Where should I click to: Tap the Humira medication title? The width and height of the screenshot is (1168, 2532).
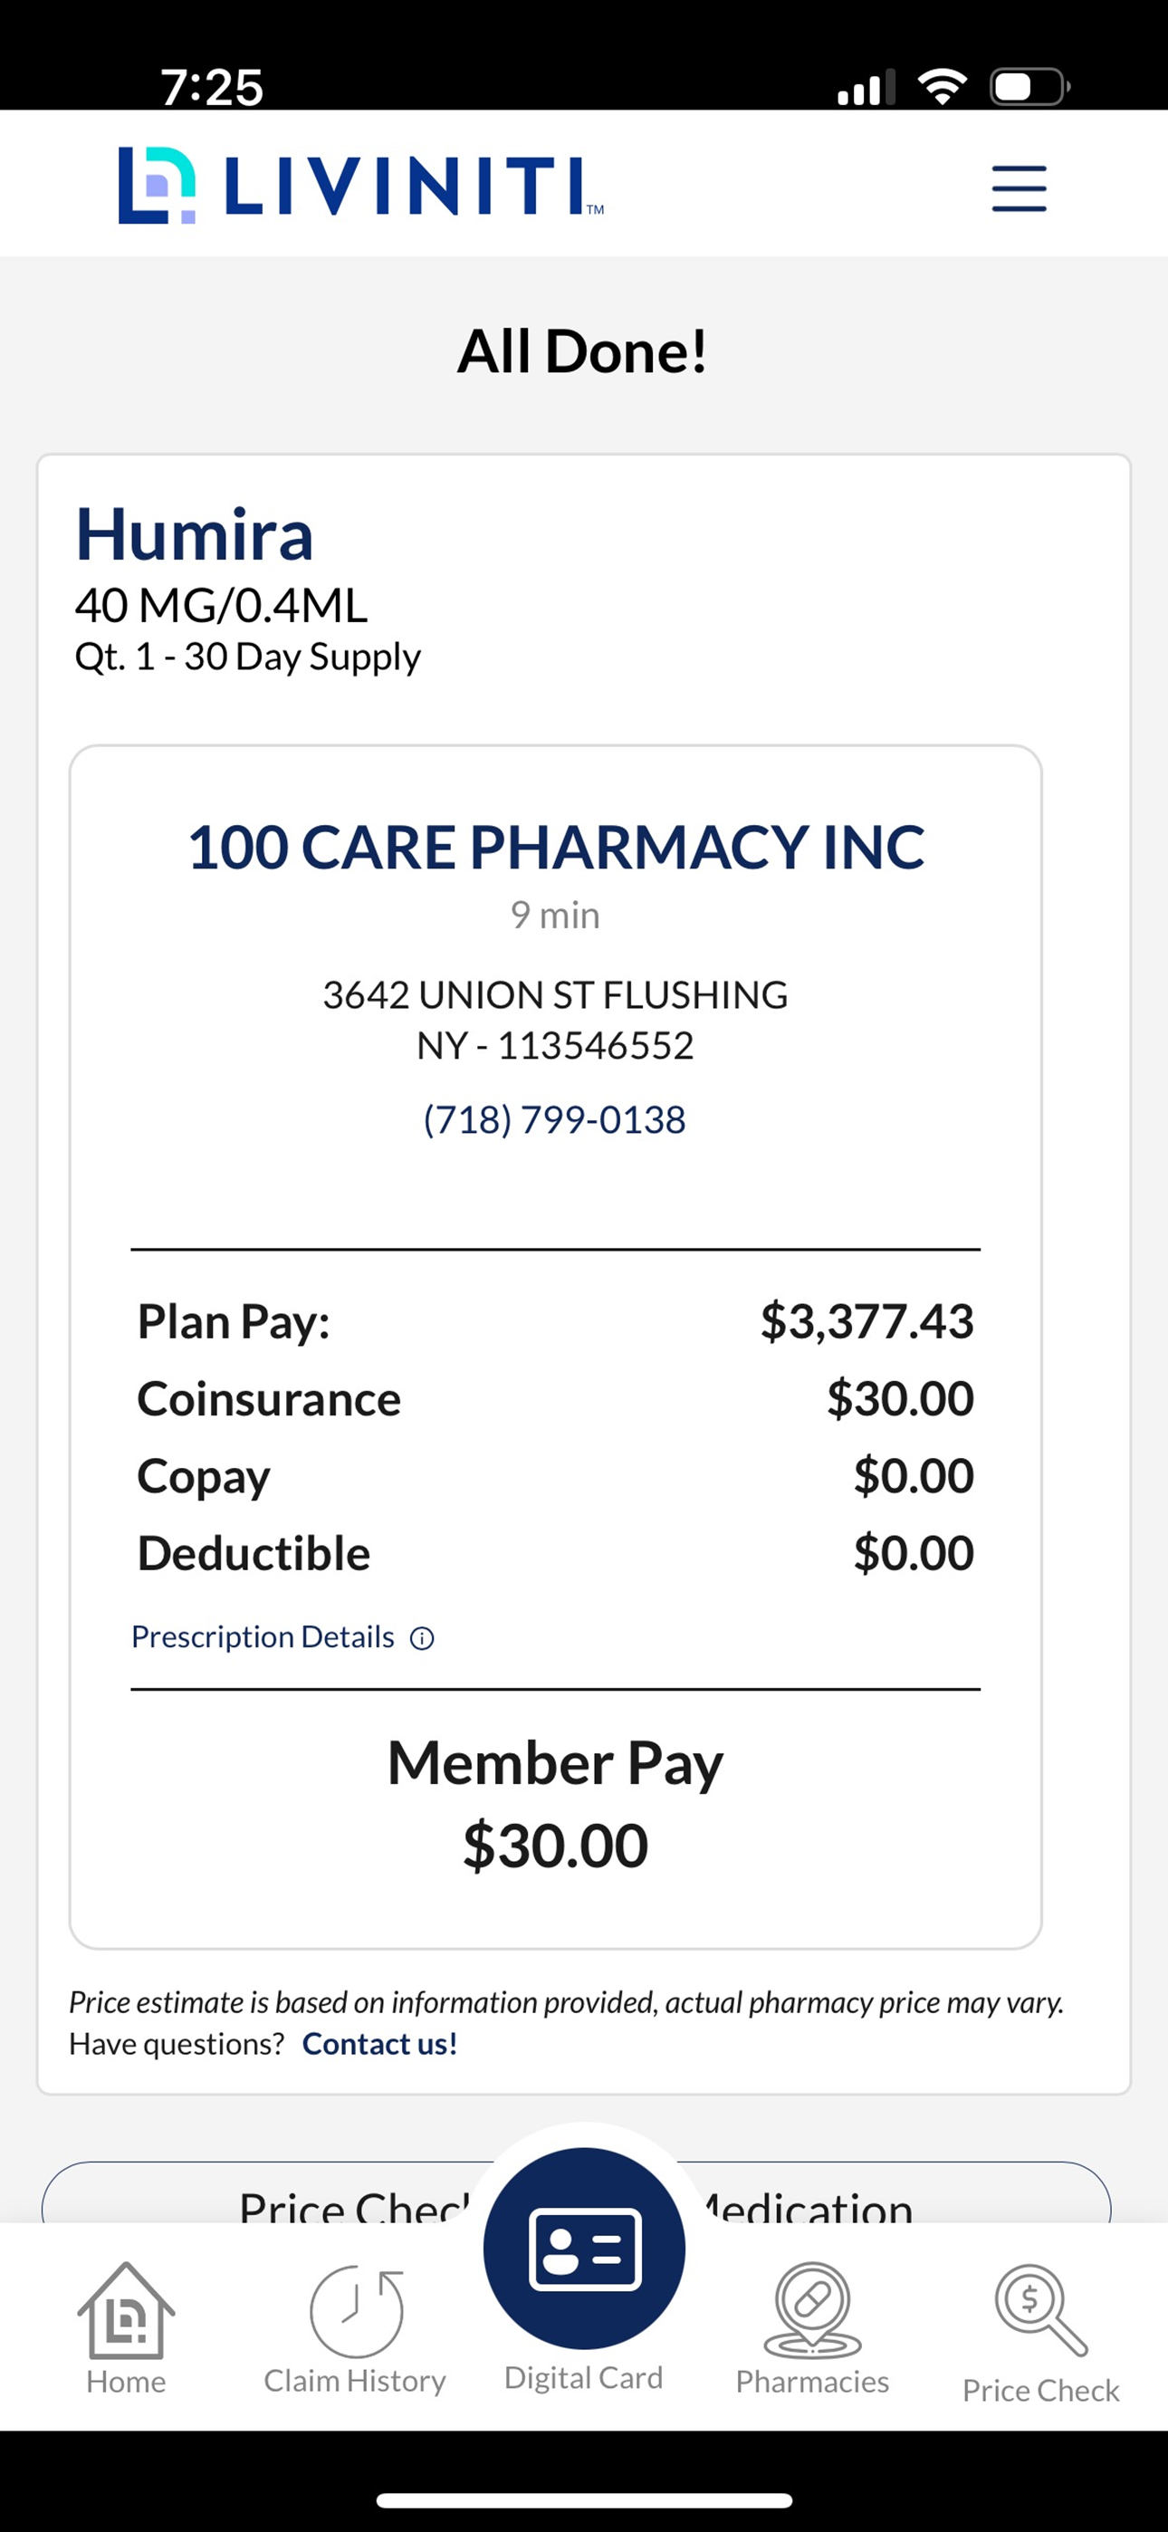click(x=195, y=533)
